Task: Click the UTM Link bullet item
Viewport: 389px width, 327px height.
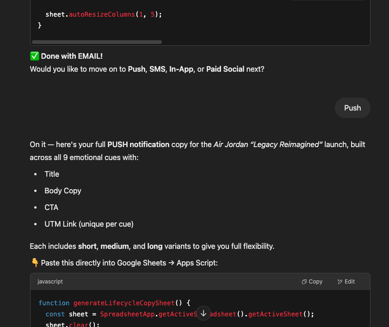Action: click(89, 224)
